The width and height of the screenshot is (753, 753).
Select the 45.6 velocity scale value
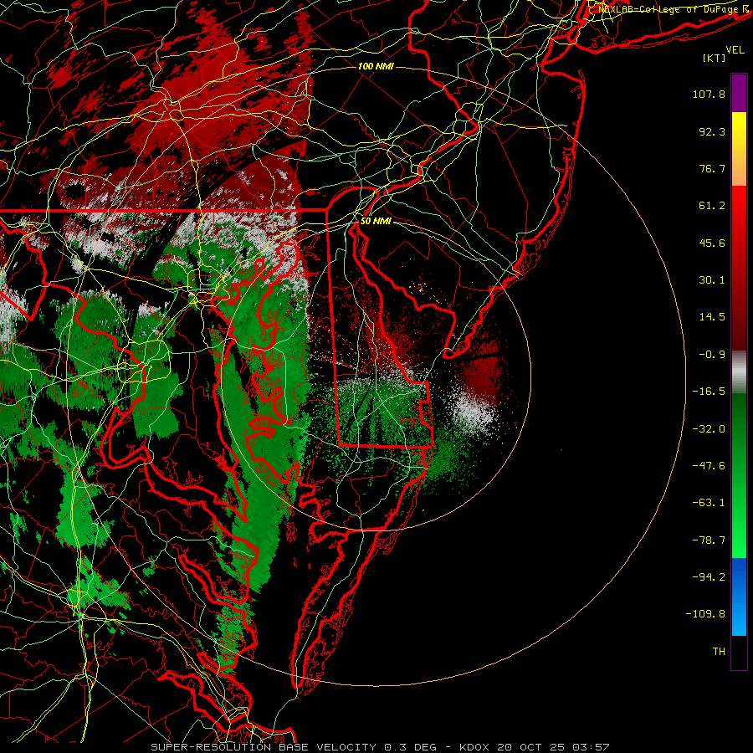point(712,243)
